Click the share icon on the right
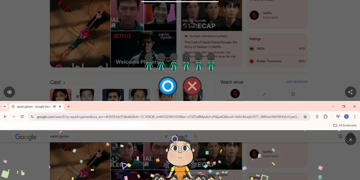The height and width of the screenshot is (180, 360). tap(350, 92)
